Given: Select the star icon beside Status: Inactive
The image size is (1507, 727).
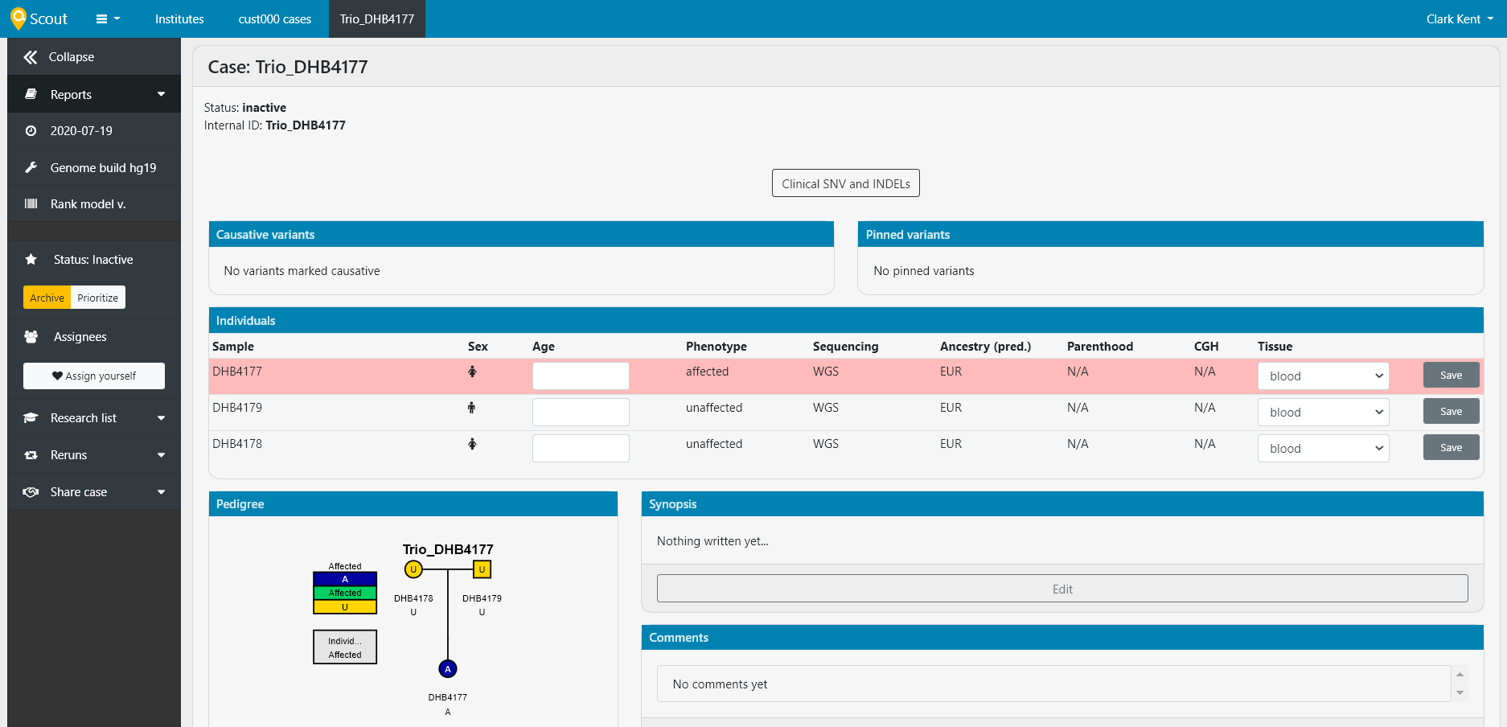Looking at the screenshot, I should coord(31,259).
